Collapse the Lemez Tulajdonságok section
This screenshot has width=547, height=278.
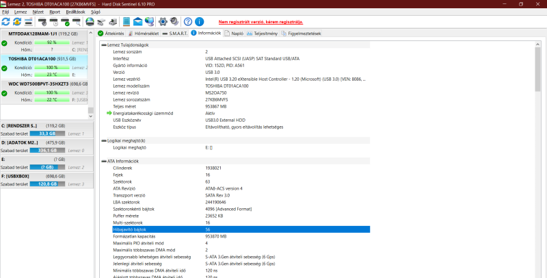coord(104,45)
